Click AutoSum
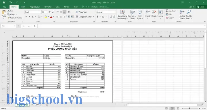Image resolution: width=207 pixels, height=110 pixels. (171, 11)
